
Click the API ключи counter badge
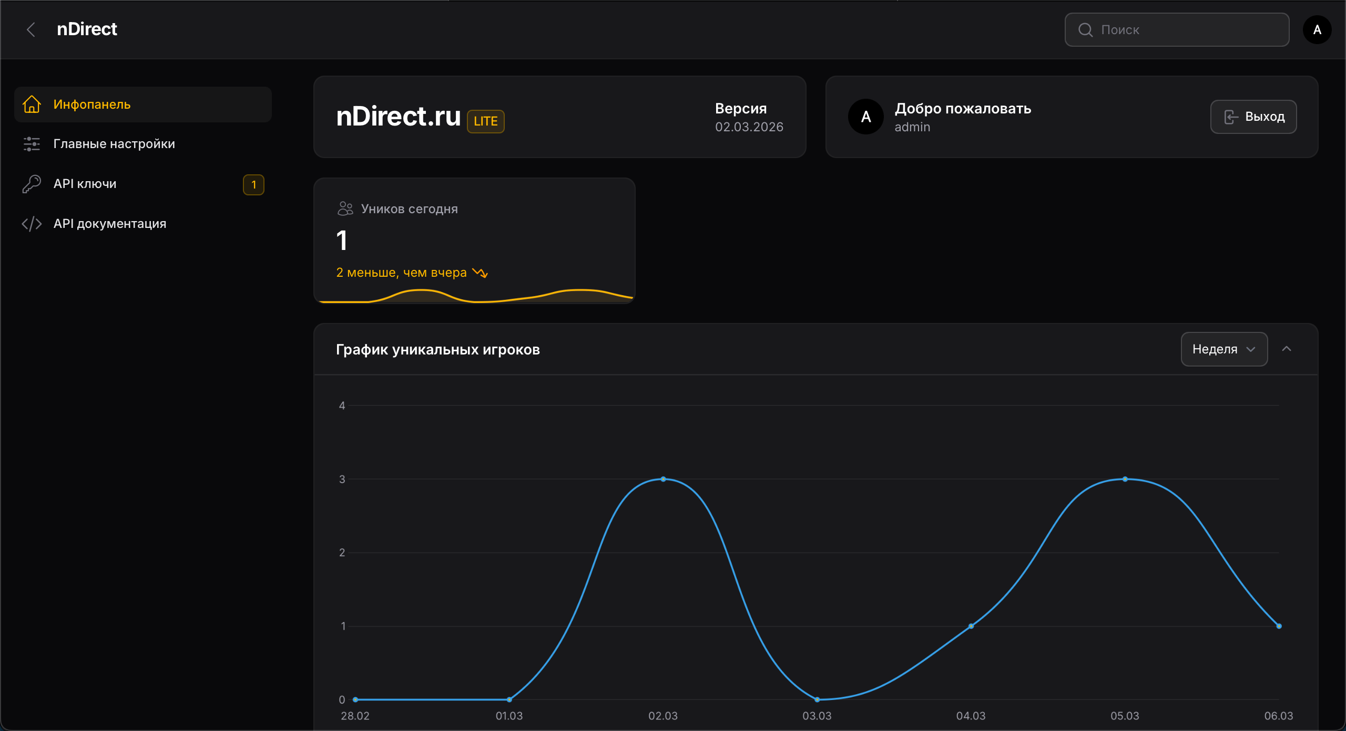coord(253,184)
